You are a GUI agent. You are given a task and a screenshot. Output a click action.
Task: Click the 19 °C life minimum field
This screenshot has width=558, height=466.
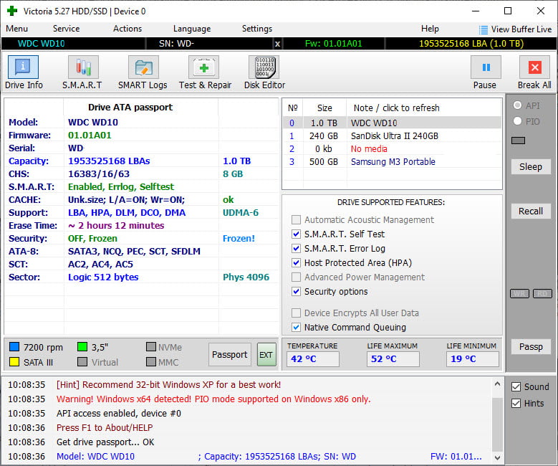(472, 358)
